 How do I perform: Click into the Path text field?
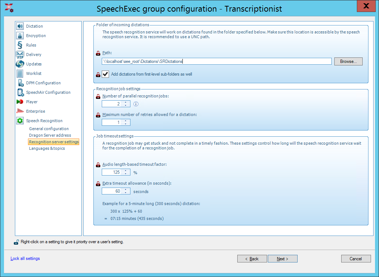click(x=217, y=61)
